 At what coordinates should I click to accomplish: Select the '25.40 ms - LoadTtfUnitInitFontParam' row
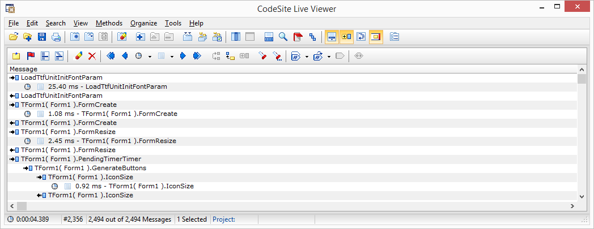pyautogui.click(x=292, y=87)
